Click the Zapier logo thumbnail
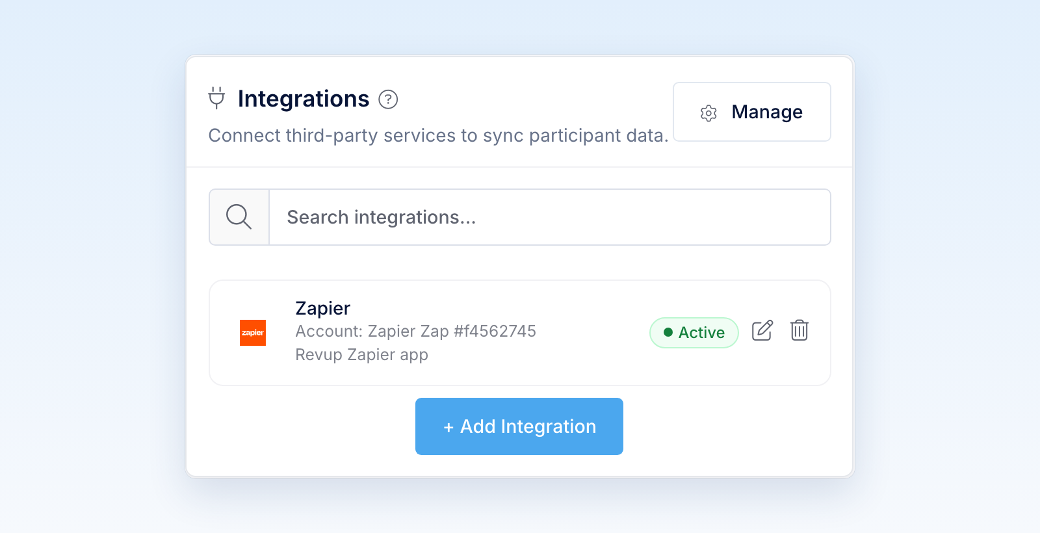 click(253, 333)
